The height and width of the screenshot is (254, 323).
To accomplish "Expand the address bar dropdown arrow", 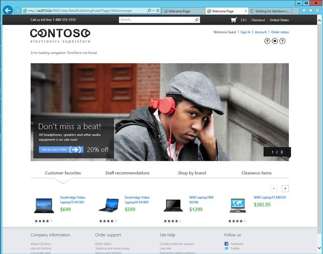I will 153,11.
